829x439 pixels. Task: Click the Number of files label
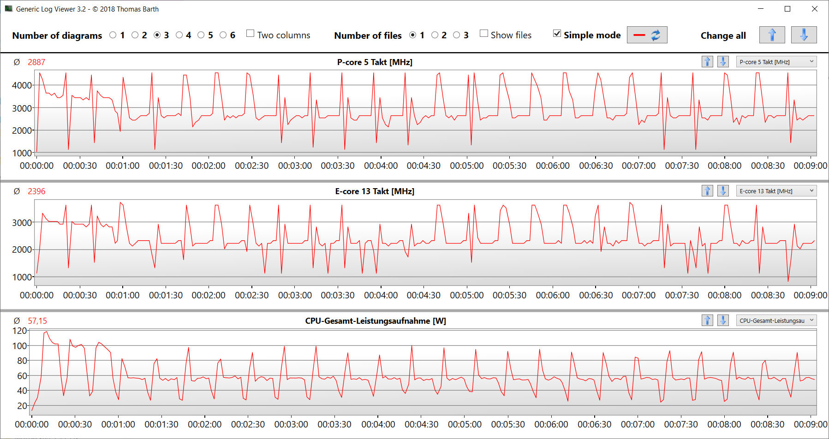pos(368,36)
